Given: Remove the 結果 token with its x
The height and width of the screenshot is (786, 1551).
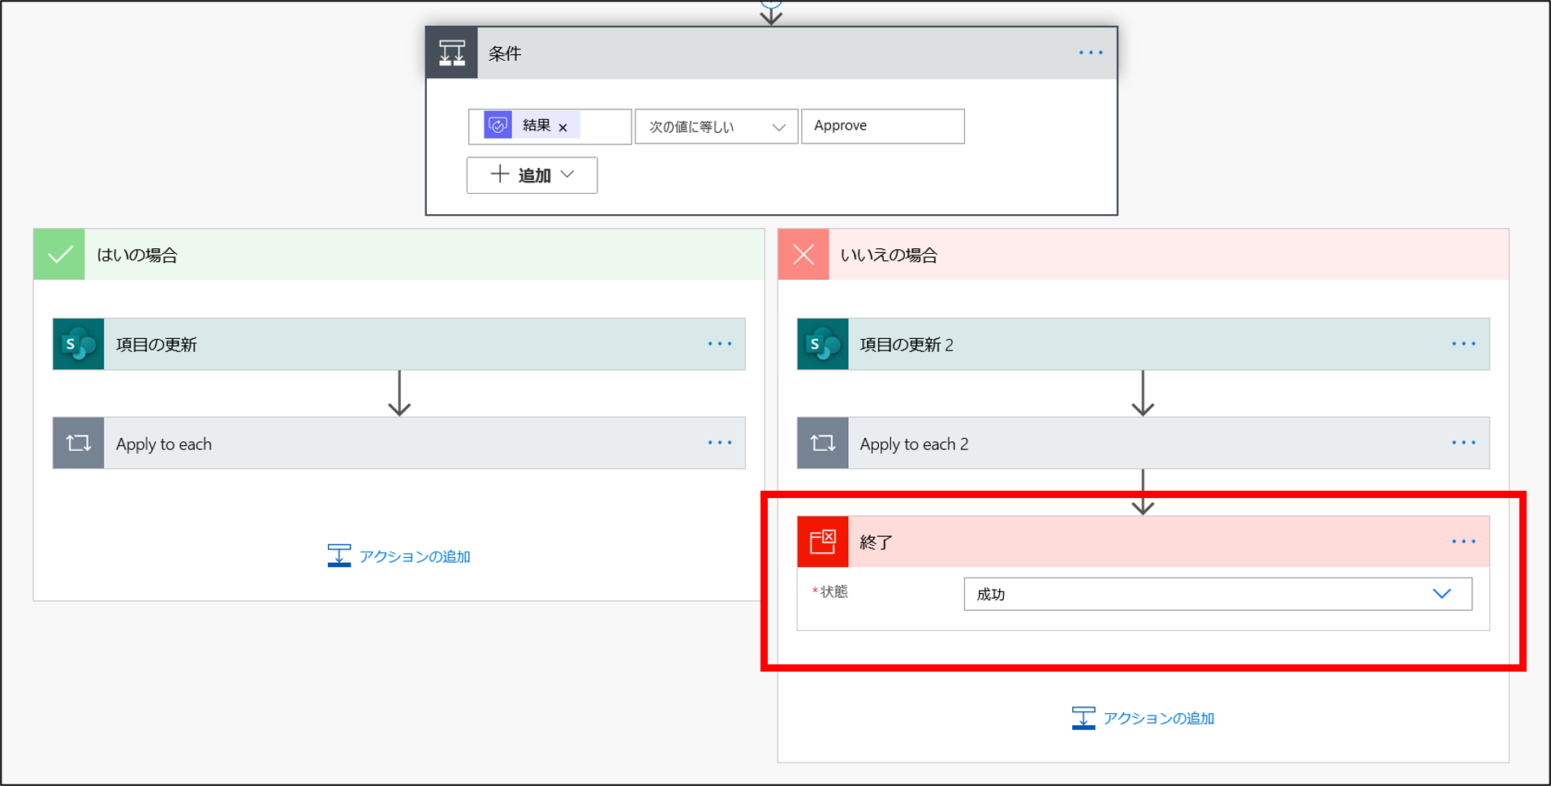Looking at the screenshot, I should pyautogui.click(x=562, y=127).
